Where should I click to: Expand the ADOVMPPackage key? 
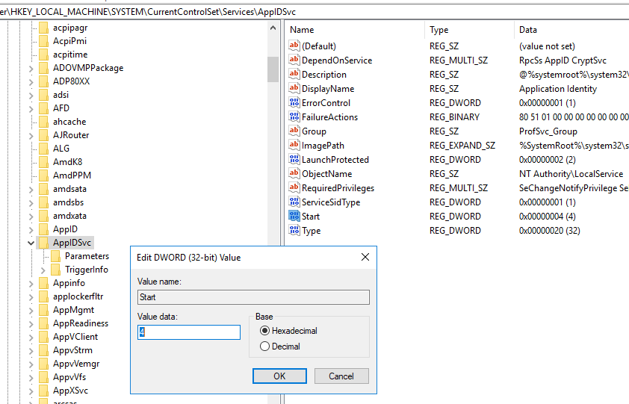(x=31, y=68)
